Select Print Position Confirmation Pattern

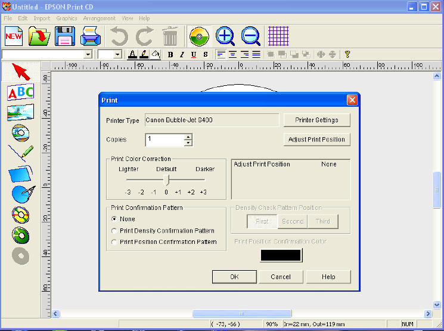click(x=114, y=242)
